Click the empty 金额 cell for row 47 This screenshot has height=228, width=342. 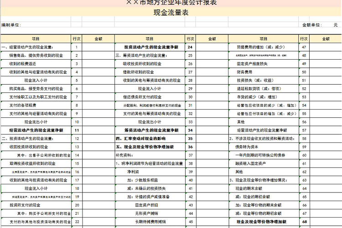[x=326, y=47]
